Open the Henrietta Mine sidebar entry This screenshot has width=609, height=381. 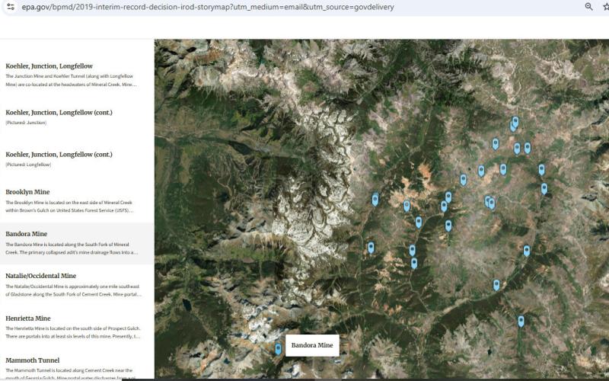coord(77,327)
